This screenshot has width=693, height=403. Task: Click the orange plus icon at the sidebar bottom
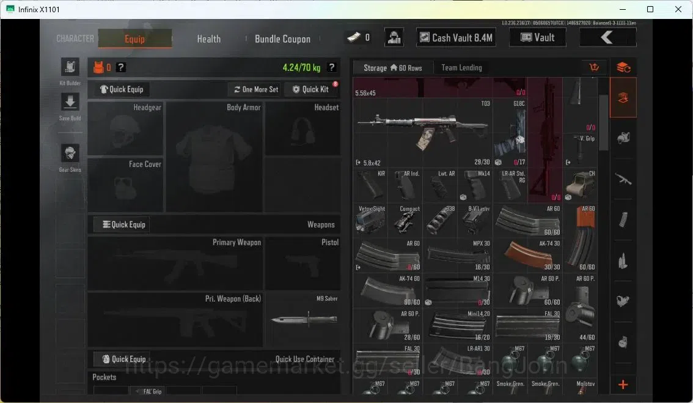623,385
